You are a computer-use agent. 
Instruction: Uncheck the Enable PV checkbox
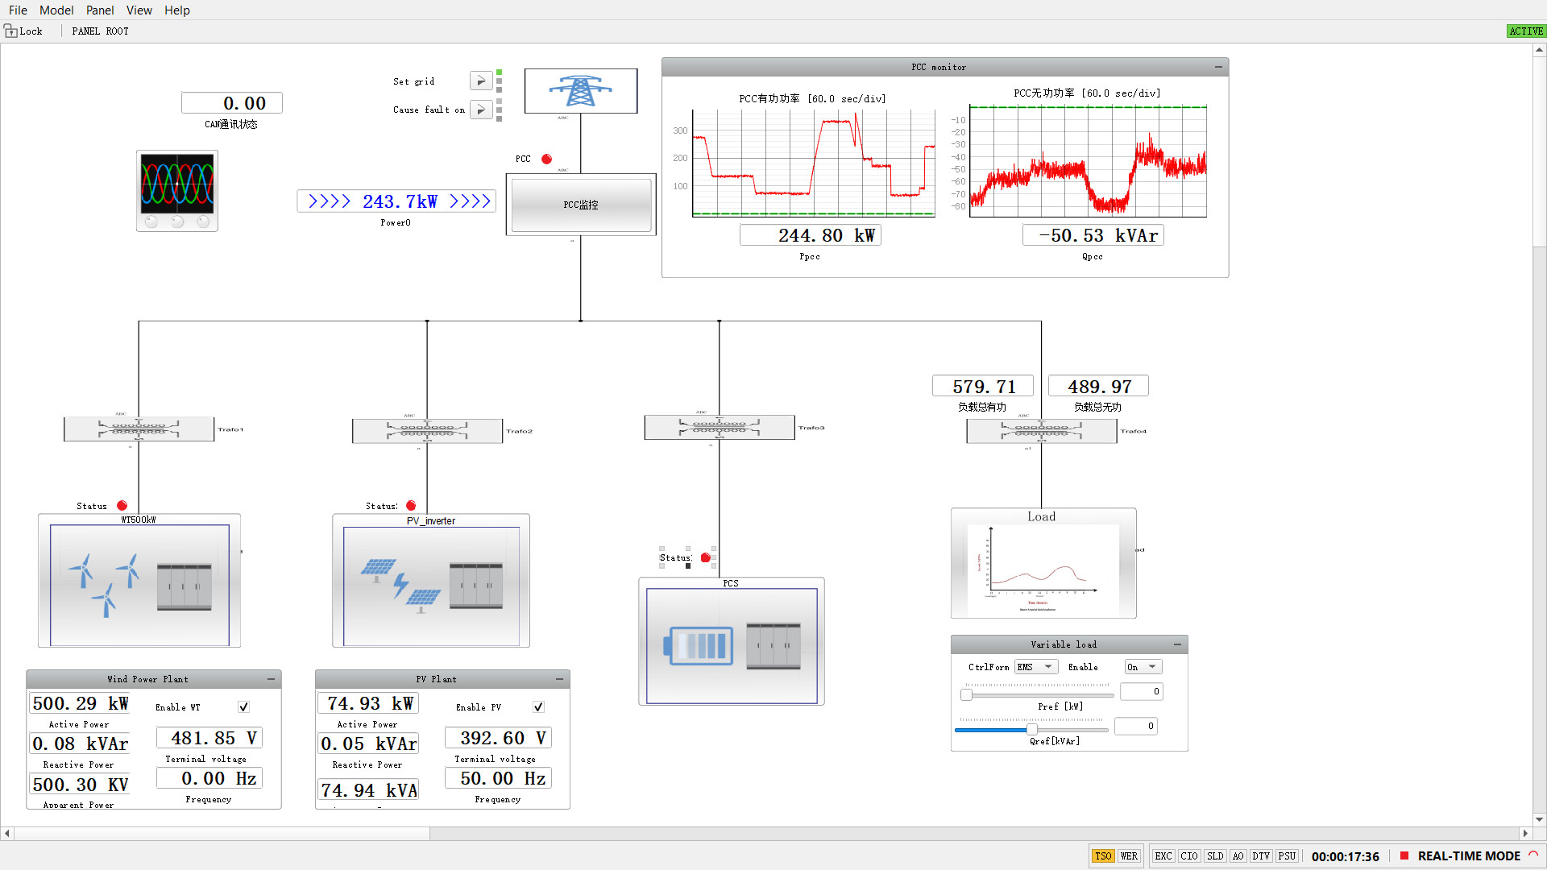click(537, 706)
